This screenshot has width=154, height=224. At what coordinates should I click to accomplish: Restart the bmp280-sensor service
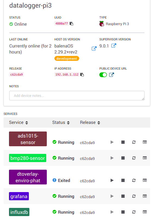click(x=134, y=158)
